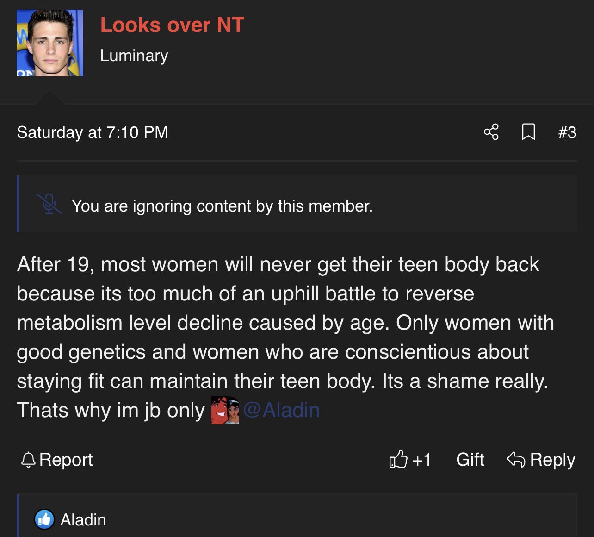Click the 'Saturday at 7:10 PM' timestamp
594x537 pixels.
tap(93, 132)
